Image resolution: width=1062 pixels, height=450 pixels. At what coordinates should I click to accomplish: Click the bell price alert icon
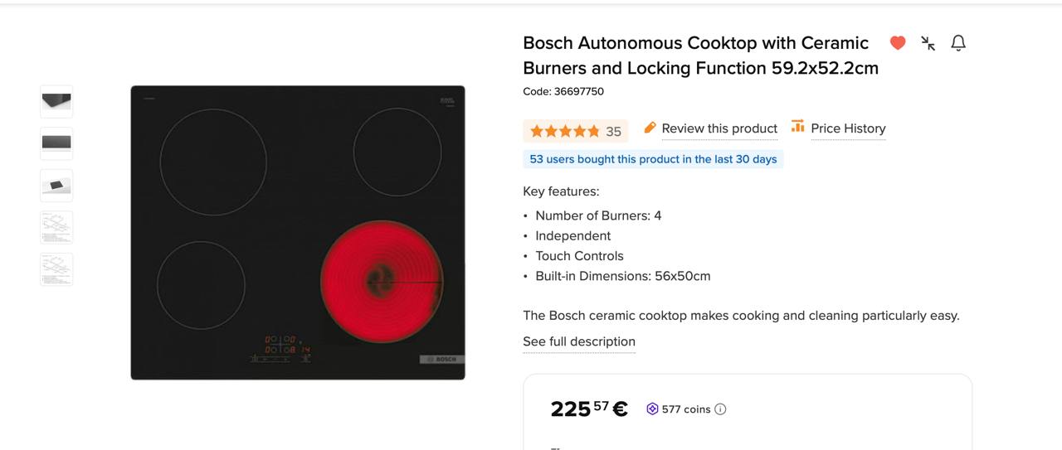click(x=958, y=43)
